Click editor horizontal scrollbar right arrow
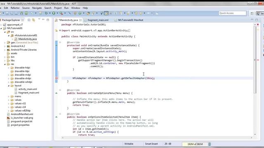Image resolution: width=264 pixels, height=148 pixels. pos(252,138)
